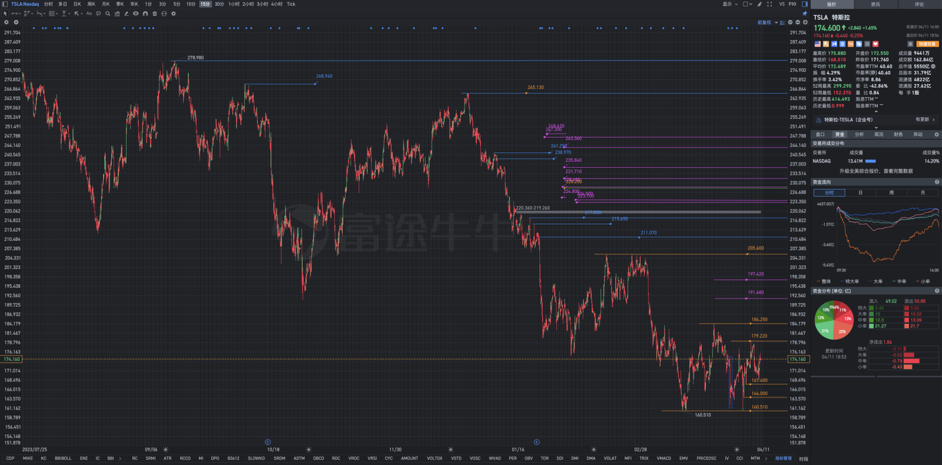Click 升级全美综合报价 upgrade link
Image resolution: width=942 pixels, height=465 pixels.
[876, 171]
